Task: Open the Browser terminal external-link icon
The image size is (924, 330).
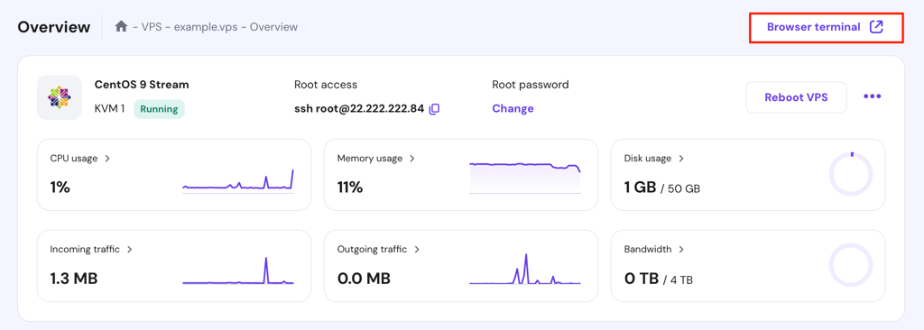Action: (876, 26)
